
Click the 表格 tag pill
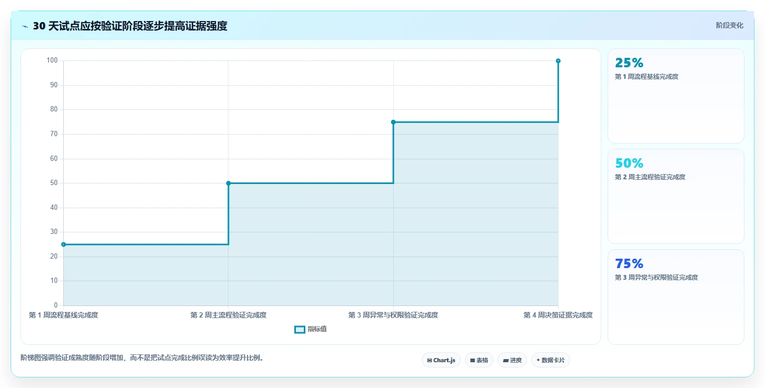point(479,360)
